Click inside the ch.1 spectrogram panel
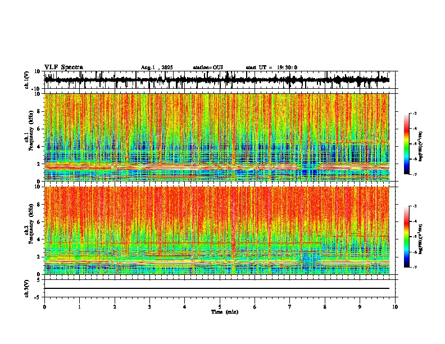This screenshot has width=445, height=344. 216,137
